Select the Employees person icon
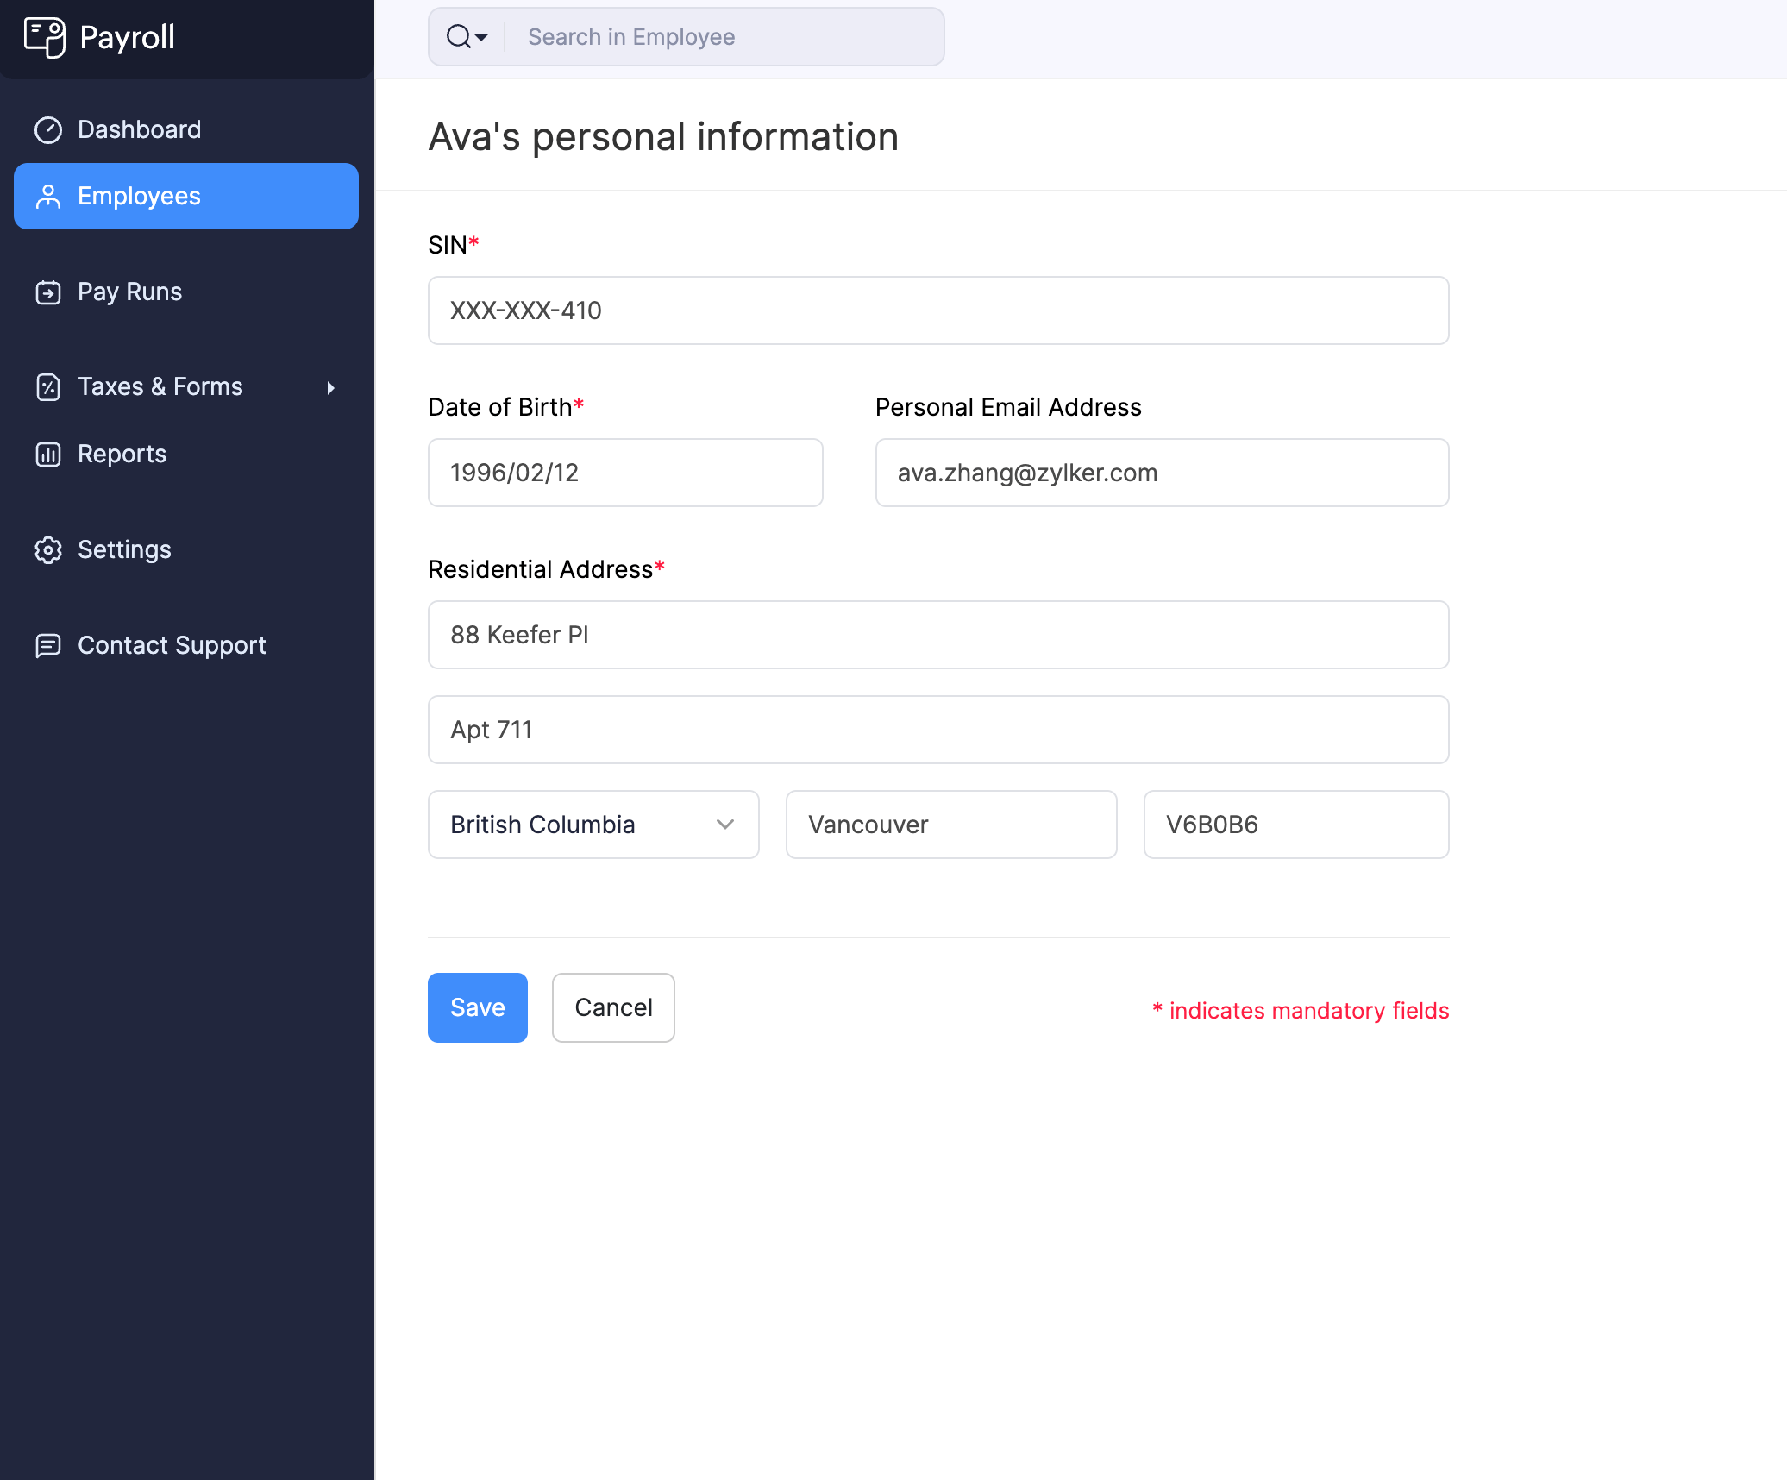 pos(48,196)
